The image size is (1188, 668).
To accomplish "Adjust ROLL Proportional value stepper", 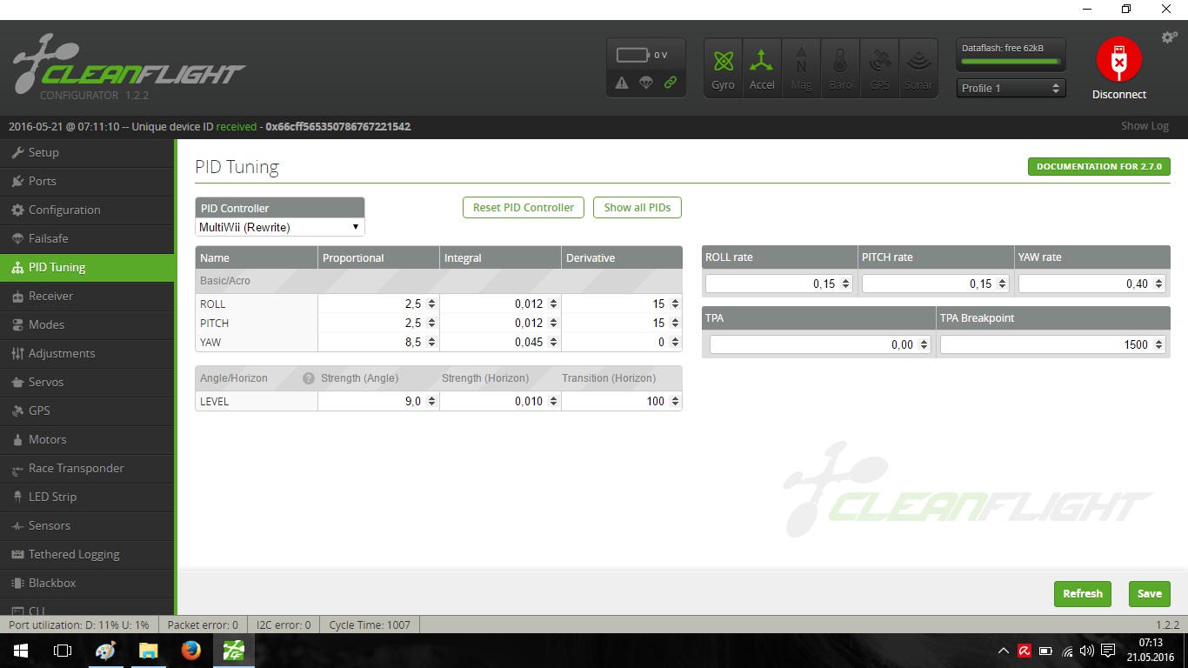I will pos(431,304).
